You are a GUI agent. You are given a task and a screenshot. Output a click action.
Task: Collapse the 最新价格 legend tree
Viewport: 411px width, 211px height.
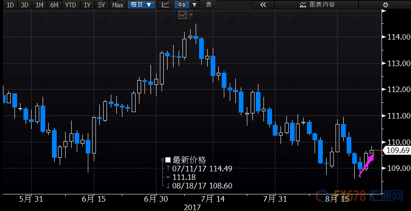point(163,160)
